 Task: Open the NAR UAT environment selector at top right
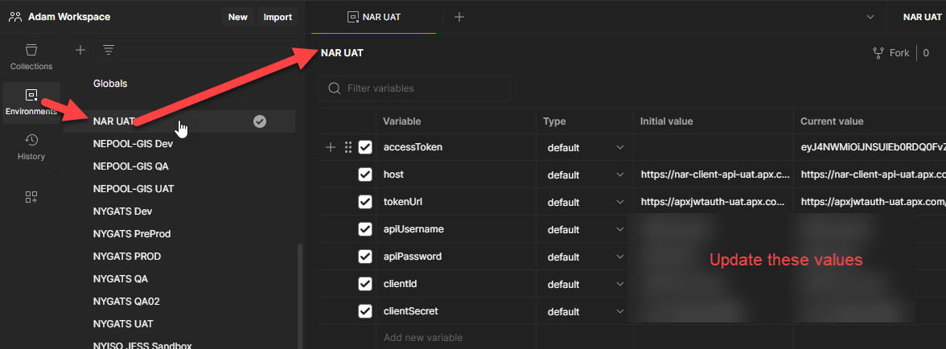(x=922, y=17)
